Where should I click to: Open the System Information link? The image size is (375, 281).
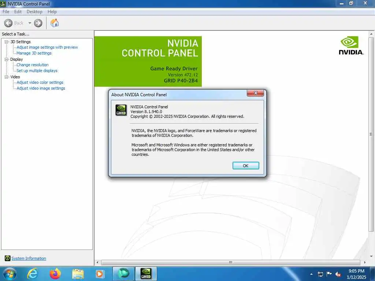tap(29, 258)
